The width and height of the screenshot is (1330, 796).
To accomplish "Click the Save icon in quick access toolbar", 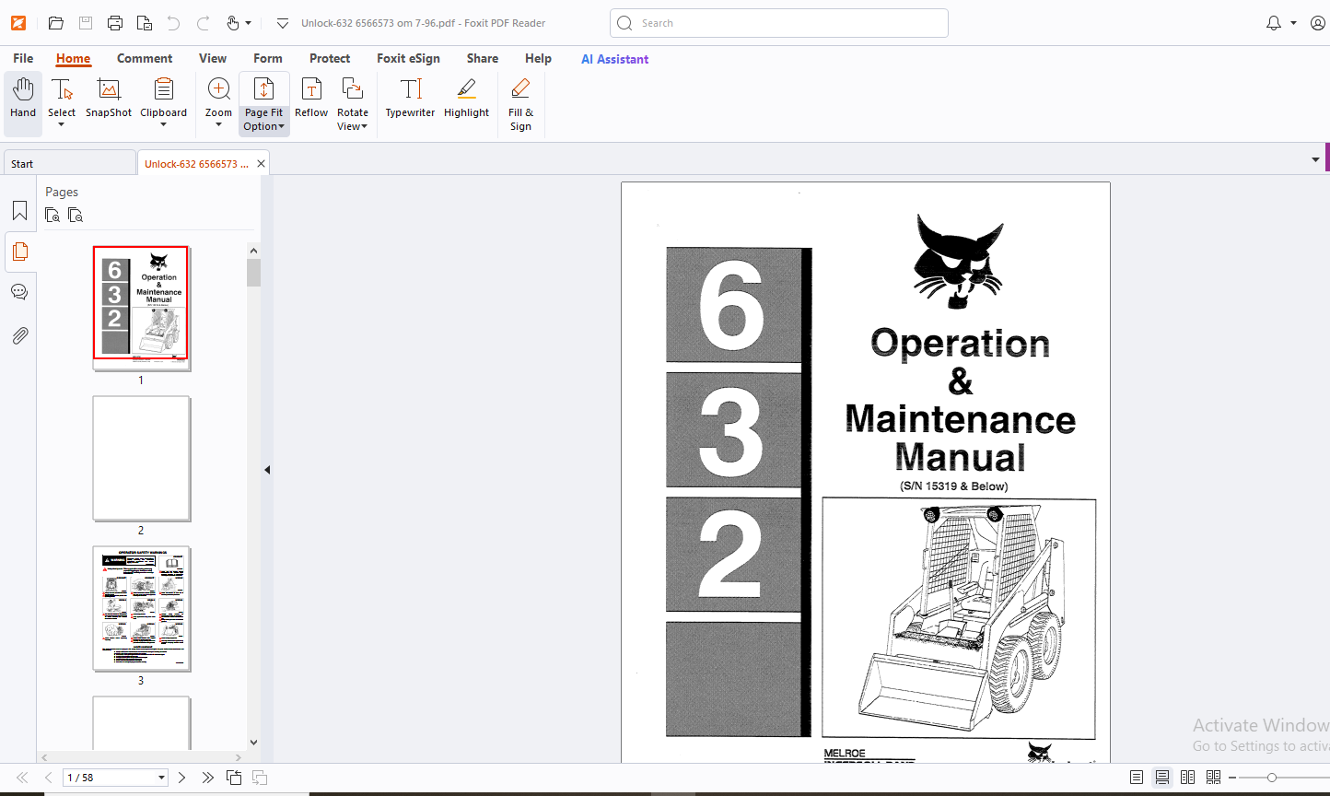I will [86, 23].
